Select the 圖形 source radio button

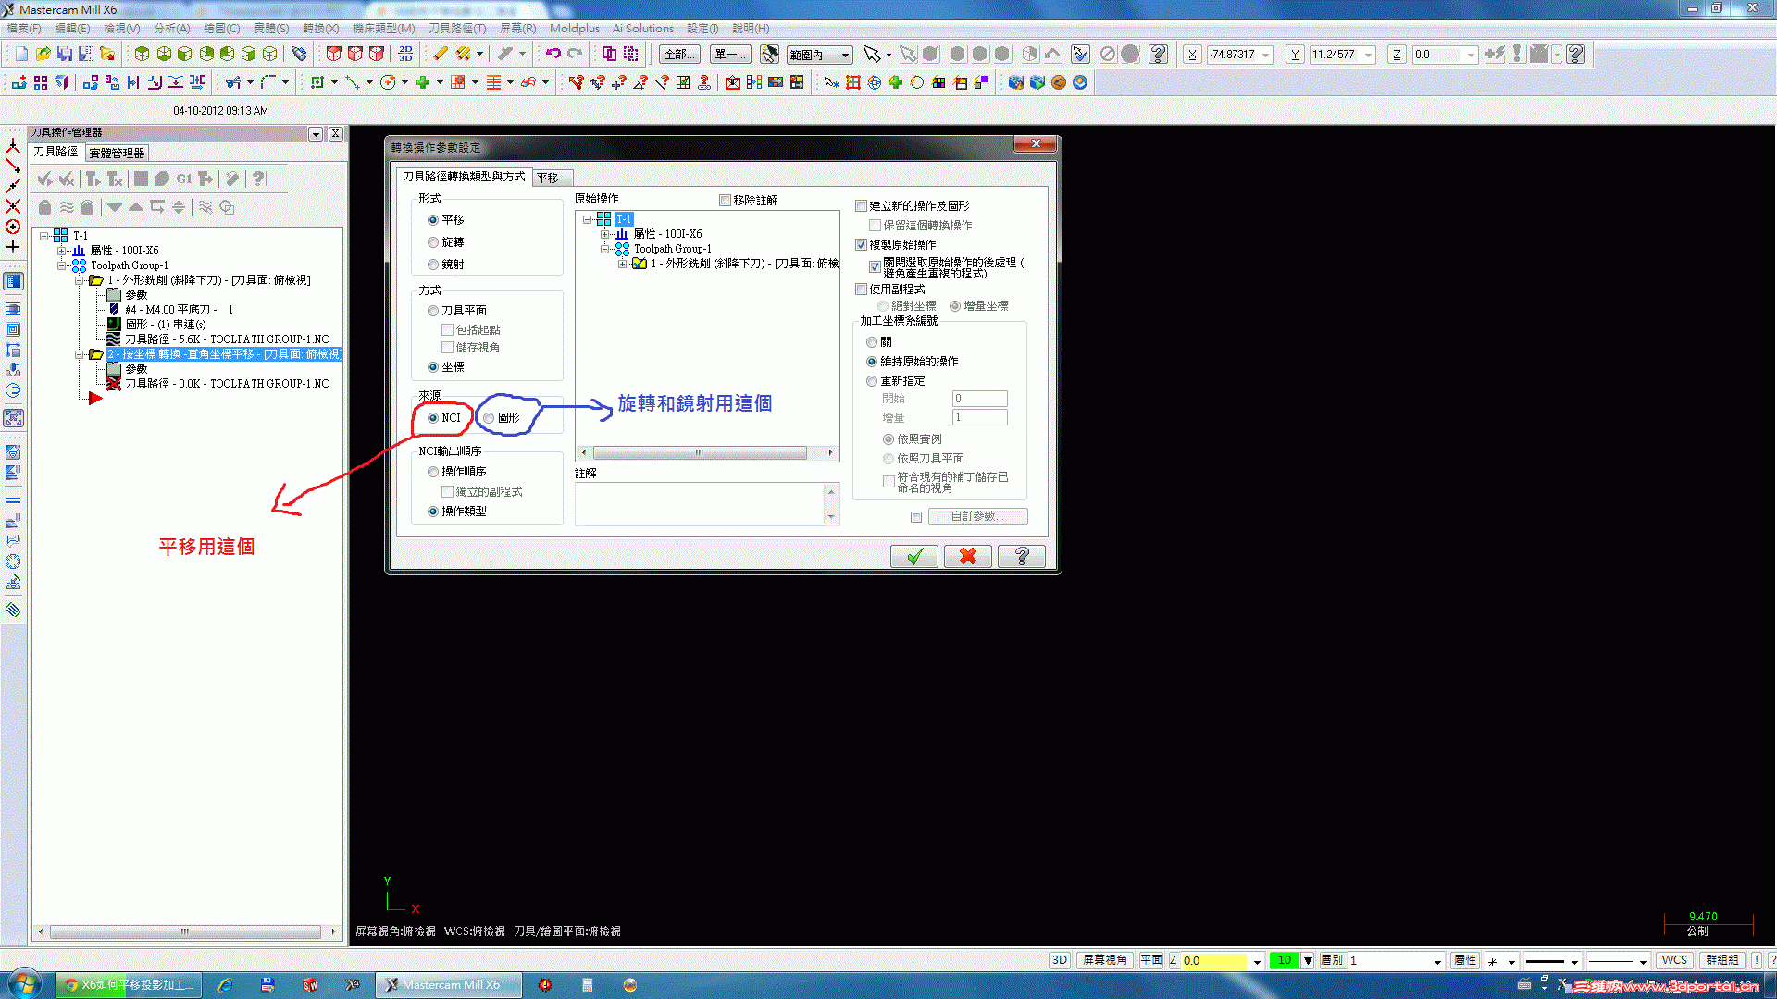(489, 418)
